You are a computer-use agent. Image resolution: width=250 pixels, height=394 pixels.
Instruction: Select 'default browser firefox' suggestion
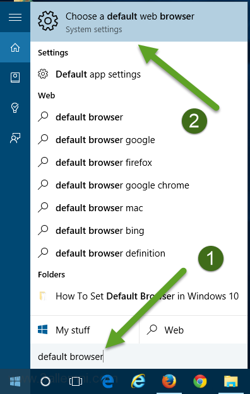139,163
